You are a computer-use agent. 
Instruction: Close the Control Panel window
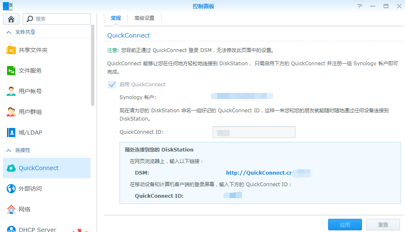coord(399,6)
